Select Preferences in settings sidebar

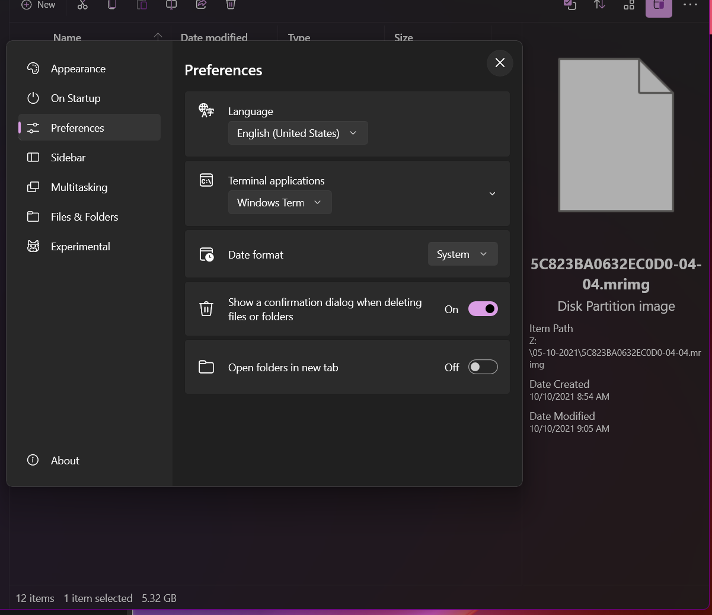pos(90,128)
